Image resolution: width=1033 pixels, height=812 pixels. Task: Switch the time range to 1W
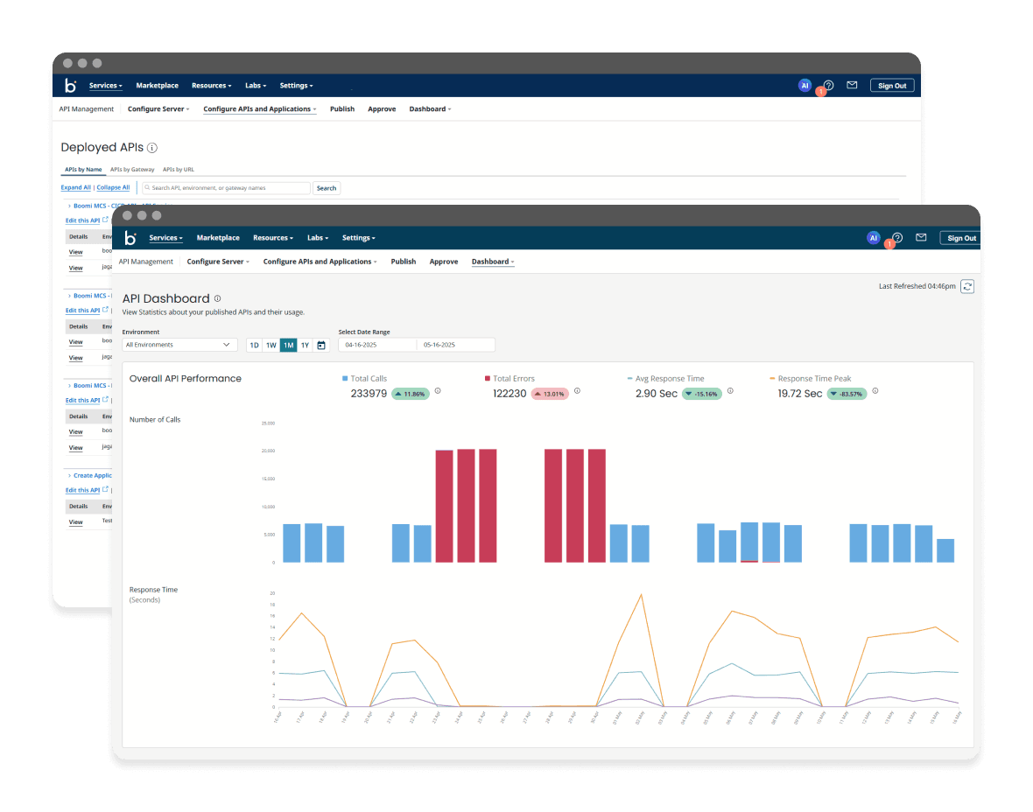pos(271,345)
